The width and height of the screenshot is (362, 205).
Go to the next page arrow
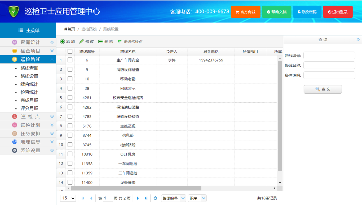click(x=138, y=198)
